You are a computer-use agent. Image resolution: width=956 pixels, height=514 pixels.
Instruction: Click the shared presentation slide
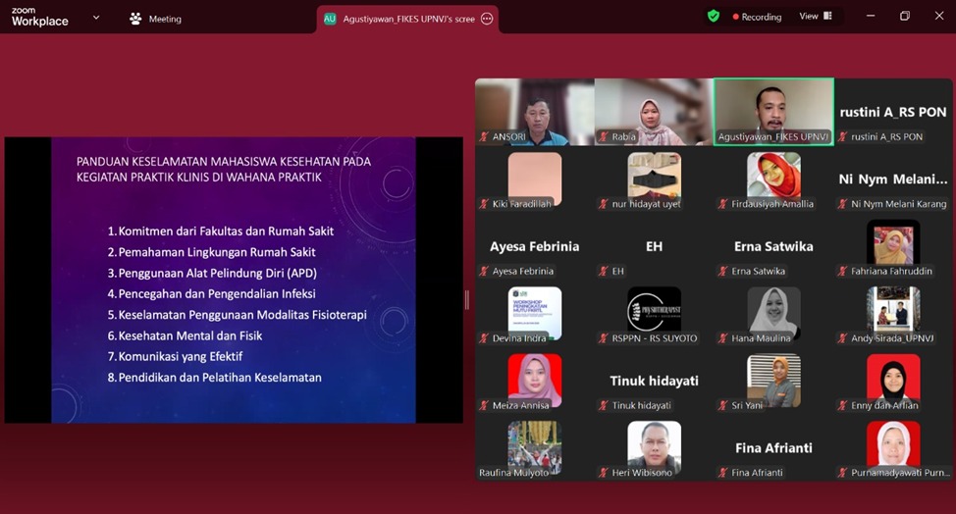(x=234, y=280)
